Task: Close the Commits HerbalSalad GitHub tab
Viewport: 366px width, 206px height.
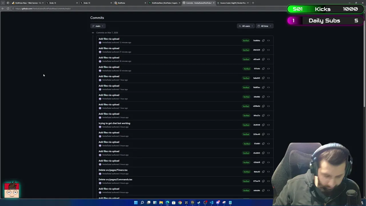Action: pyautogui.click(x=214, y=3)
